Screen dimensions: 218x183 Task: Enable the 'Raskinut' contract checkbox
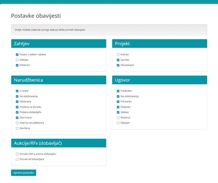tap(118, 118)
